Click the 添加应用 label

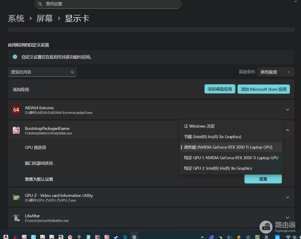point(21,89)
